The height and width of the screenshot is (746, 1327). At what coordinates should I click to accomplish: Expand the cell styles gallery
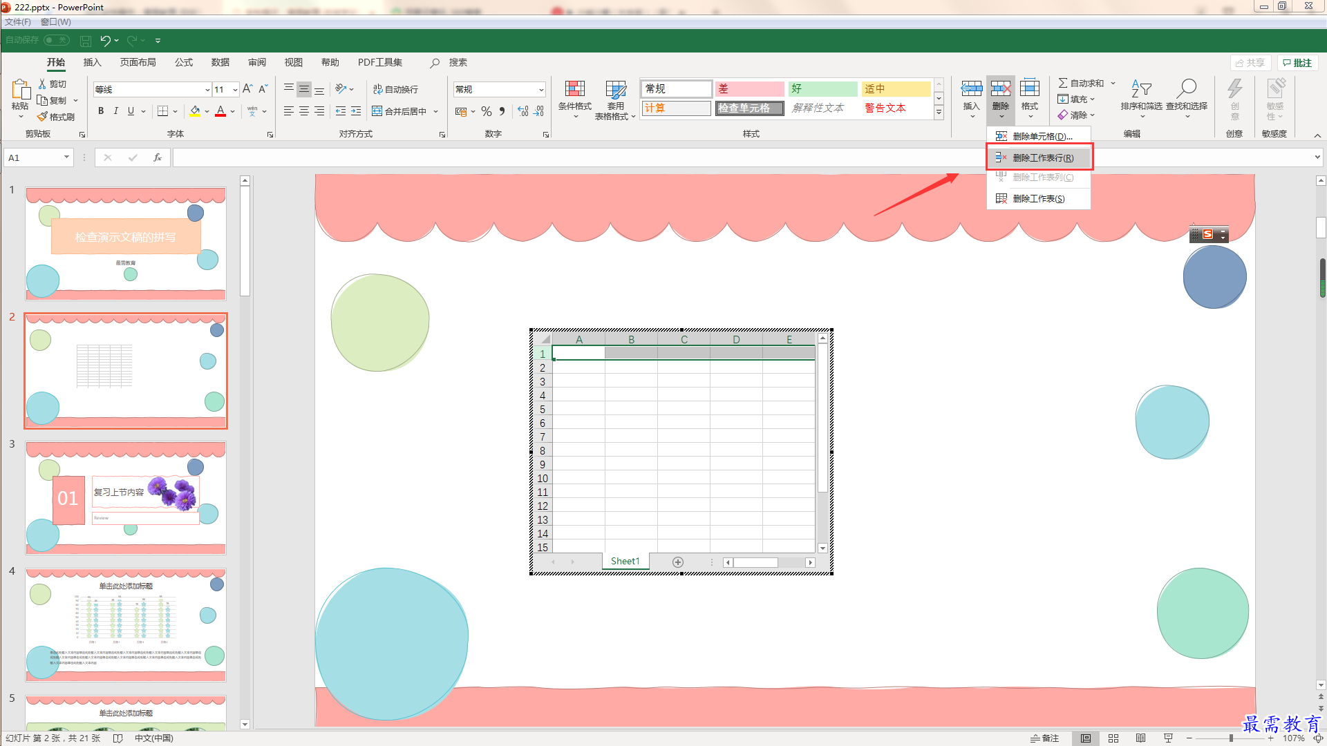pos(939,112)
